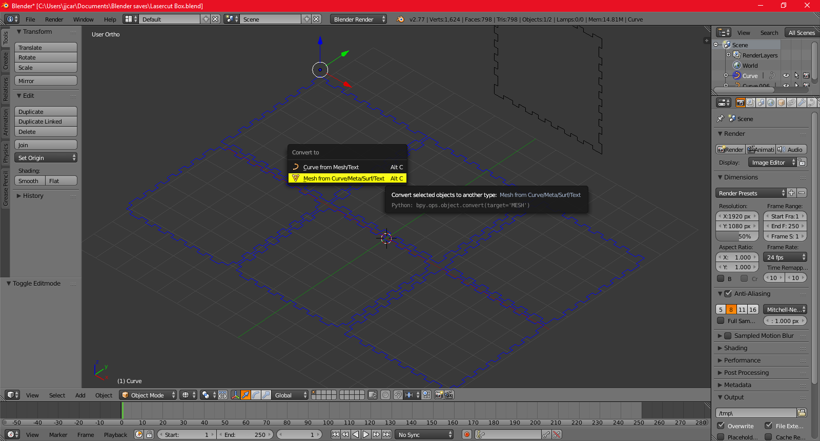Open the Render Presets dropdown
Image resolution: width=820 pixels, height=441 pixels.
point(751,193)
